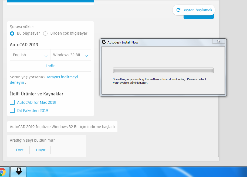Click the Chrome icon in the taskbar

(2, 172)
